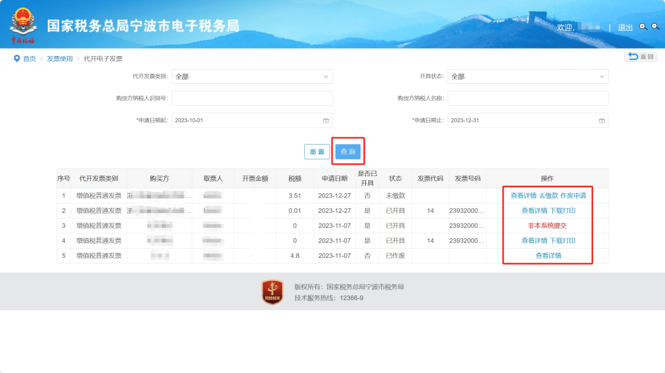Click the tax bureau emblem logo

click(x=23, y=25)
